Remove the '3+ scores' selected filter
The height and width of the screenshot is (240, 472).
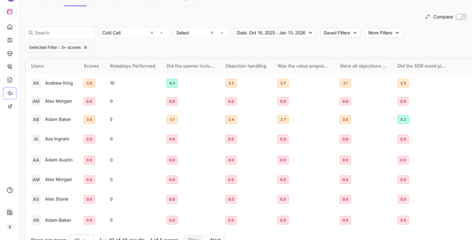[x=86, y=48]
